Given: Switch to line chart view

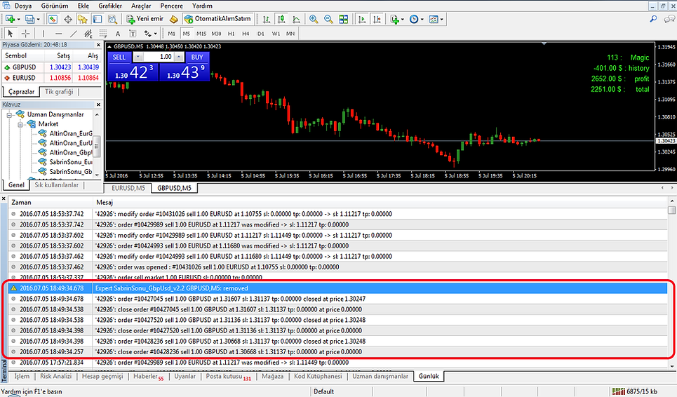Looking at the screenshot, I should (296, 19).
